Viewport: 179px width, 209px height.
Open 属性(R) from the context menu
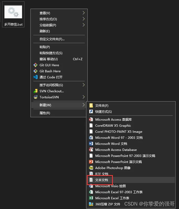click(59, 113)
